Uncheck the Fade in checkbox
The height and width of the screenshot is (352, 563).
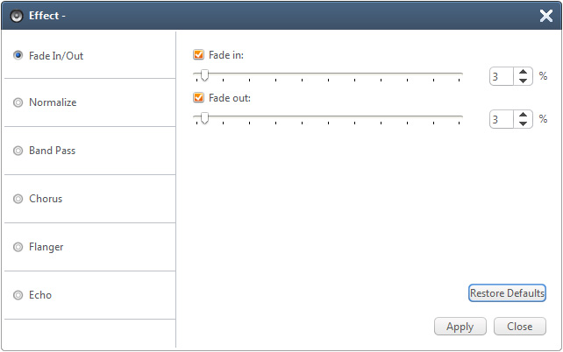[199, 55]
